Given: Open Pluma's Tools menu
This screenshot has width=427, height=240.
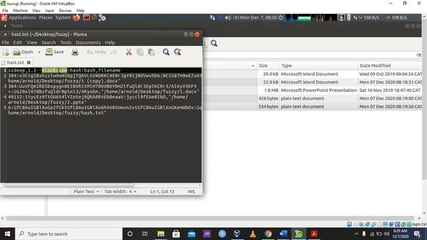Looking at the screenshot, I should pyautogui.click(x=65, y=43).
